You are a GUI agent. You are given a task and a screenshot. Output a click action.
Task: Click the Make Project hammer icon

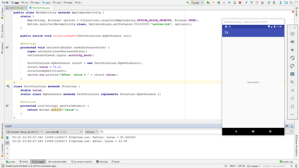188,3
